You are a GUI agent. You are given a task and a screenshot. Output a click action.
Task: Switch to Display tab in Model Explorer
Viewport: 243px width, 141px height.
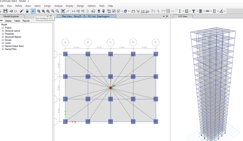coord(9,21)
